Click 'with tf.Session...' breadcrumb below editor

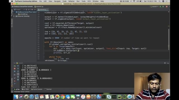point(50,61)
